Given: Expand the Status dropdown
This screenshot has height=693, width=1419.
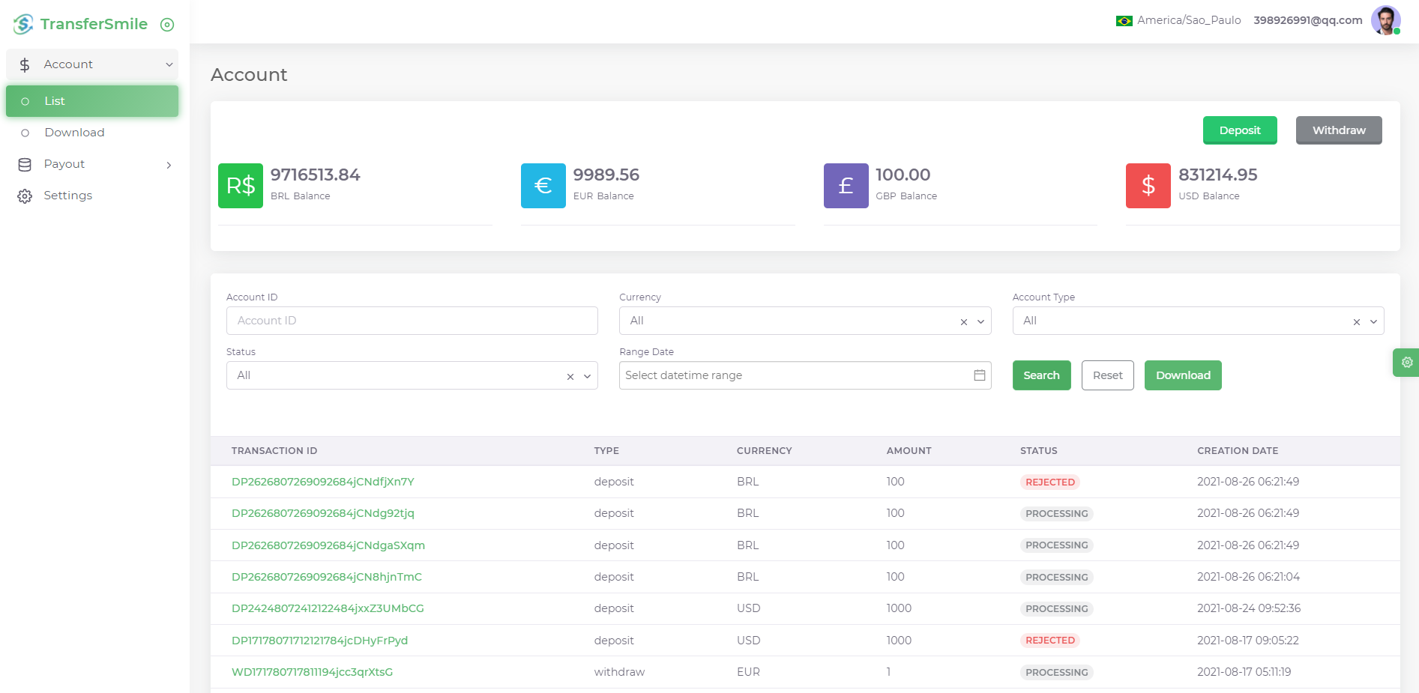Looking at the screenshot, I should coord(588,377).
